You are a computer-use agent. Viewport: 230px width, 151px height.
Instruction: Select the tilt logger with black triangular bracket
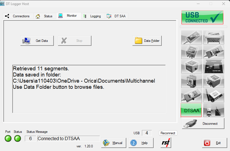(214, 110)
